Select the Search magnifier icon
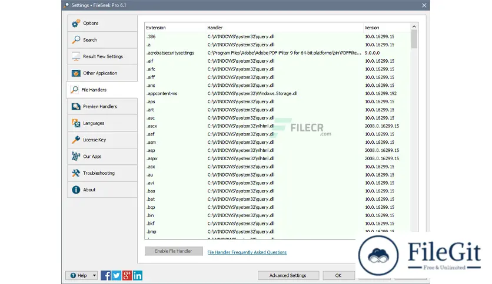The image size is (492, 284). (75, 40)
